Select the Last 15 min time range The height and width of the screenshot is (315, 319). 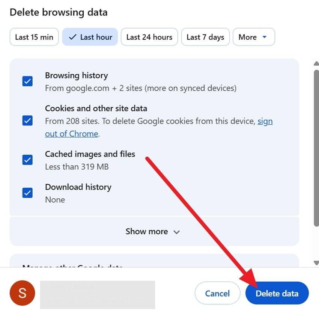34,37
